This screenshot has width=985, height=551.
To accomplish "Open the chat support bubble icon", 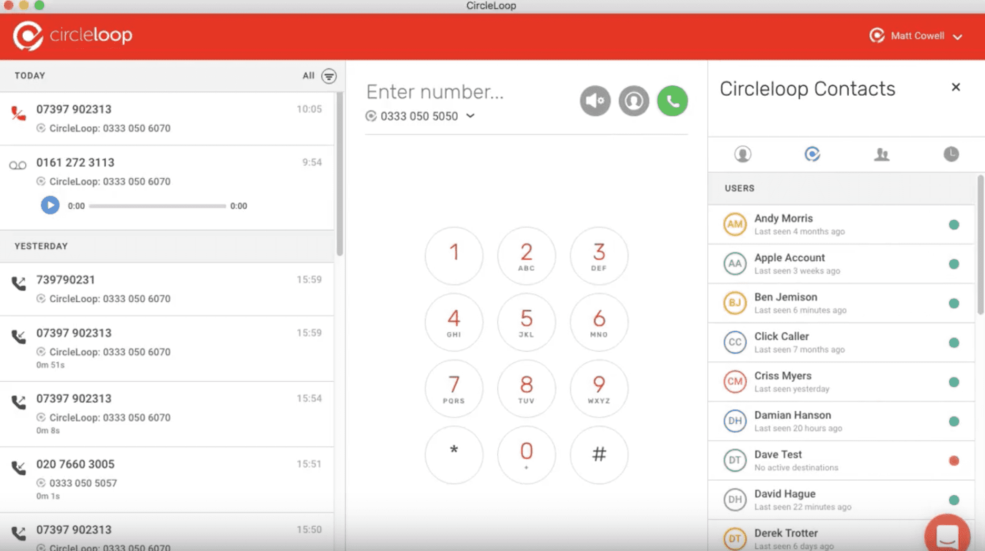I will click(947, 535).
